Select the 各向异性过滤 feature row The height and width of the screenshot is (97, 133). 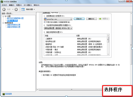[76, 41]
